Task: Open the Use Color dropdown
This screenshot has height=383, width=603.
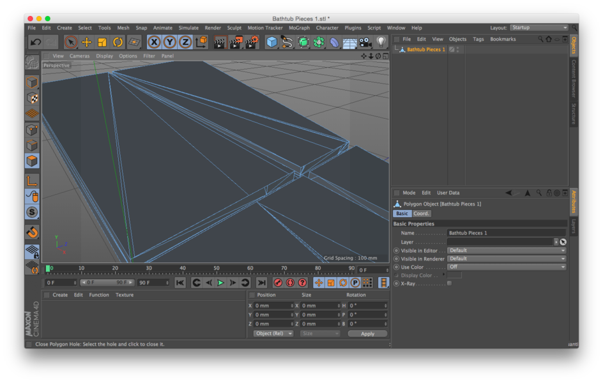Action: (x=507, y=267)
